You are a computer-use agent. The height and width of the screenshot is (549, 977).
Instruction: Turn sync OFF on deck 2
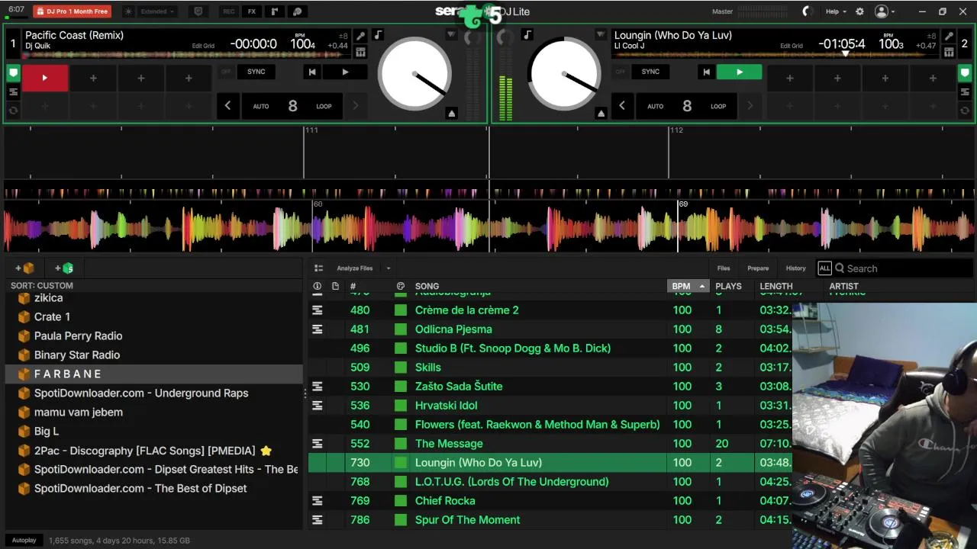coord(620,72)
